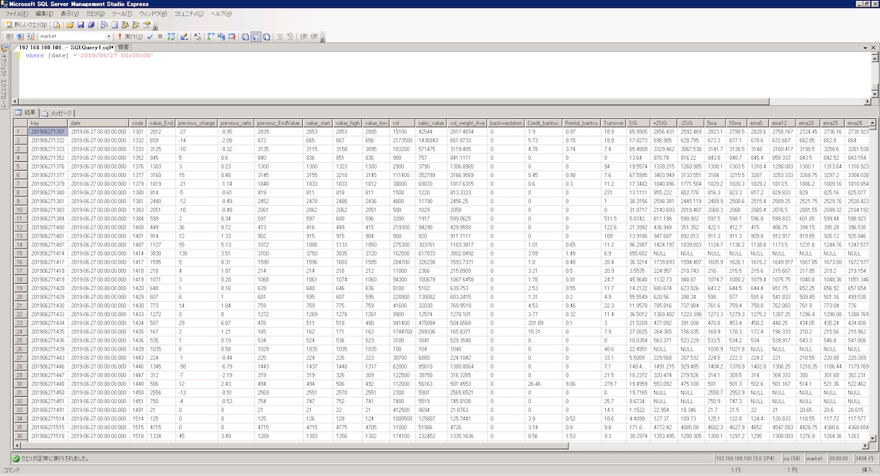The image size is (880, 476).
Task: Toggle SQLCMD Mode
Action: point(232,36)
